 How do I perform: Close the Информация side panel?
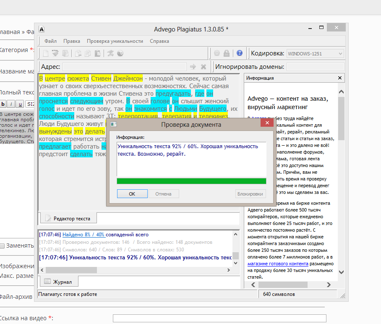tap(340, 78)
